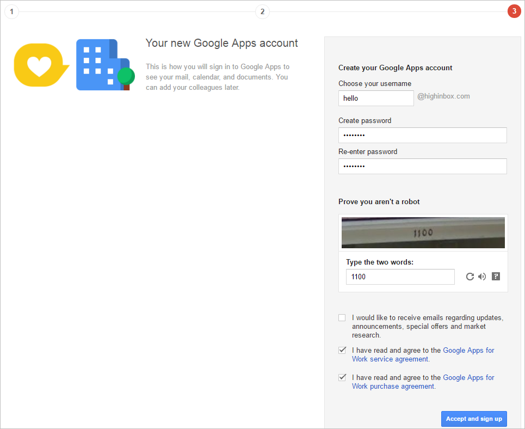The image size is (525, 429).
Task: Uncheck the service agreement checkbox
Action: tap(342, 350)
